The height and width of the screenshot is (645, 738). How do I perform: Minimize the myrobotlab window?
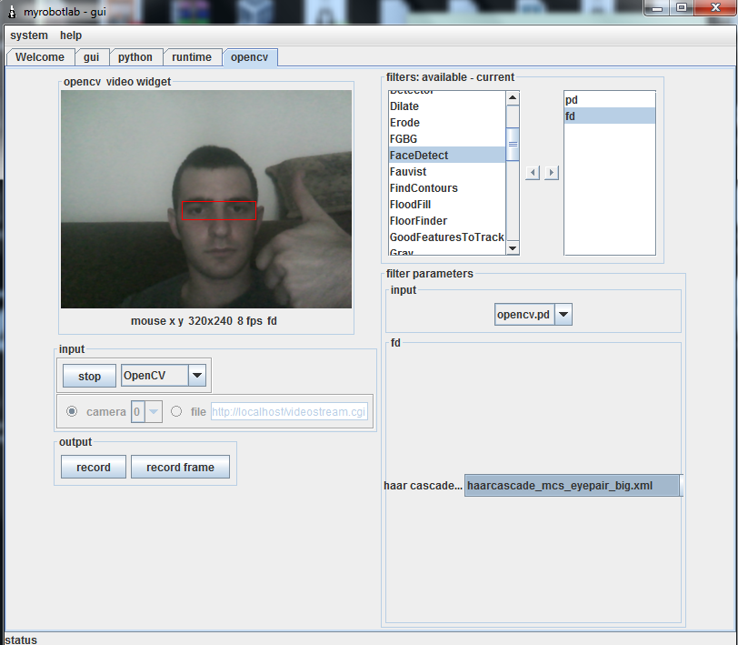pyautogui.click(x=657, y=8)
